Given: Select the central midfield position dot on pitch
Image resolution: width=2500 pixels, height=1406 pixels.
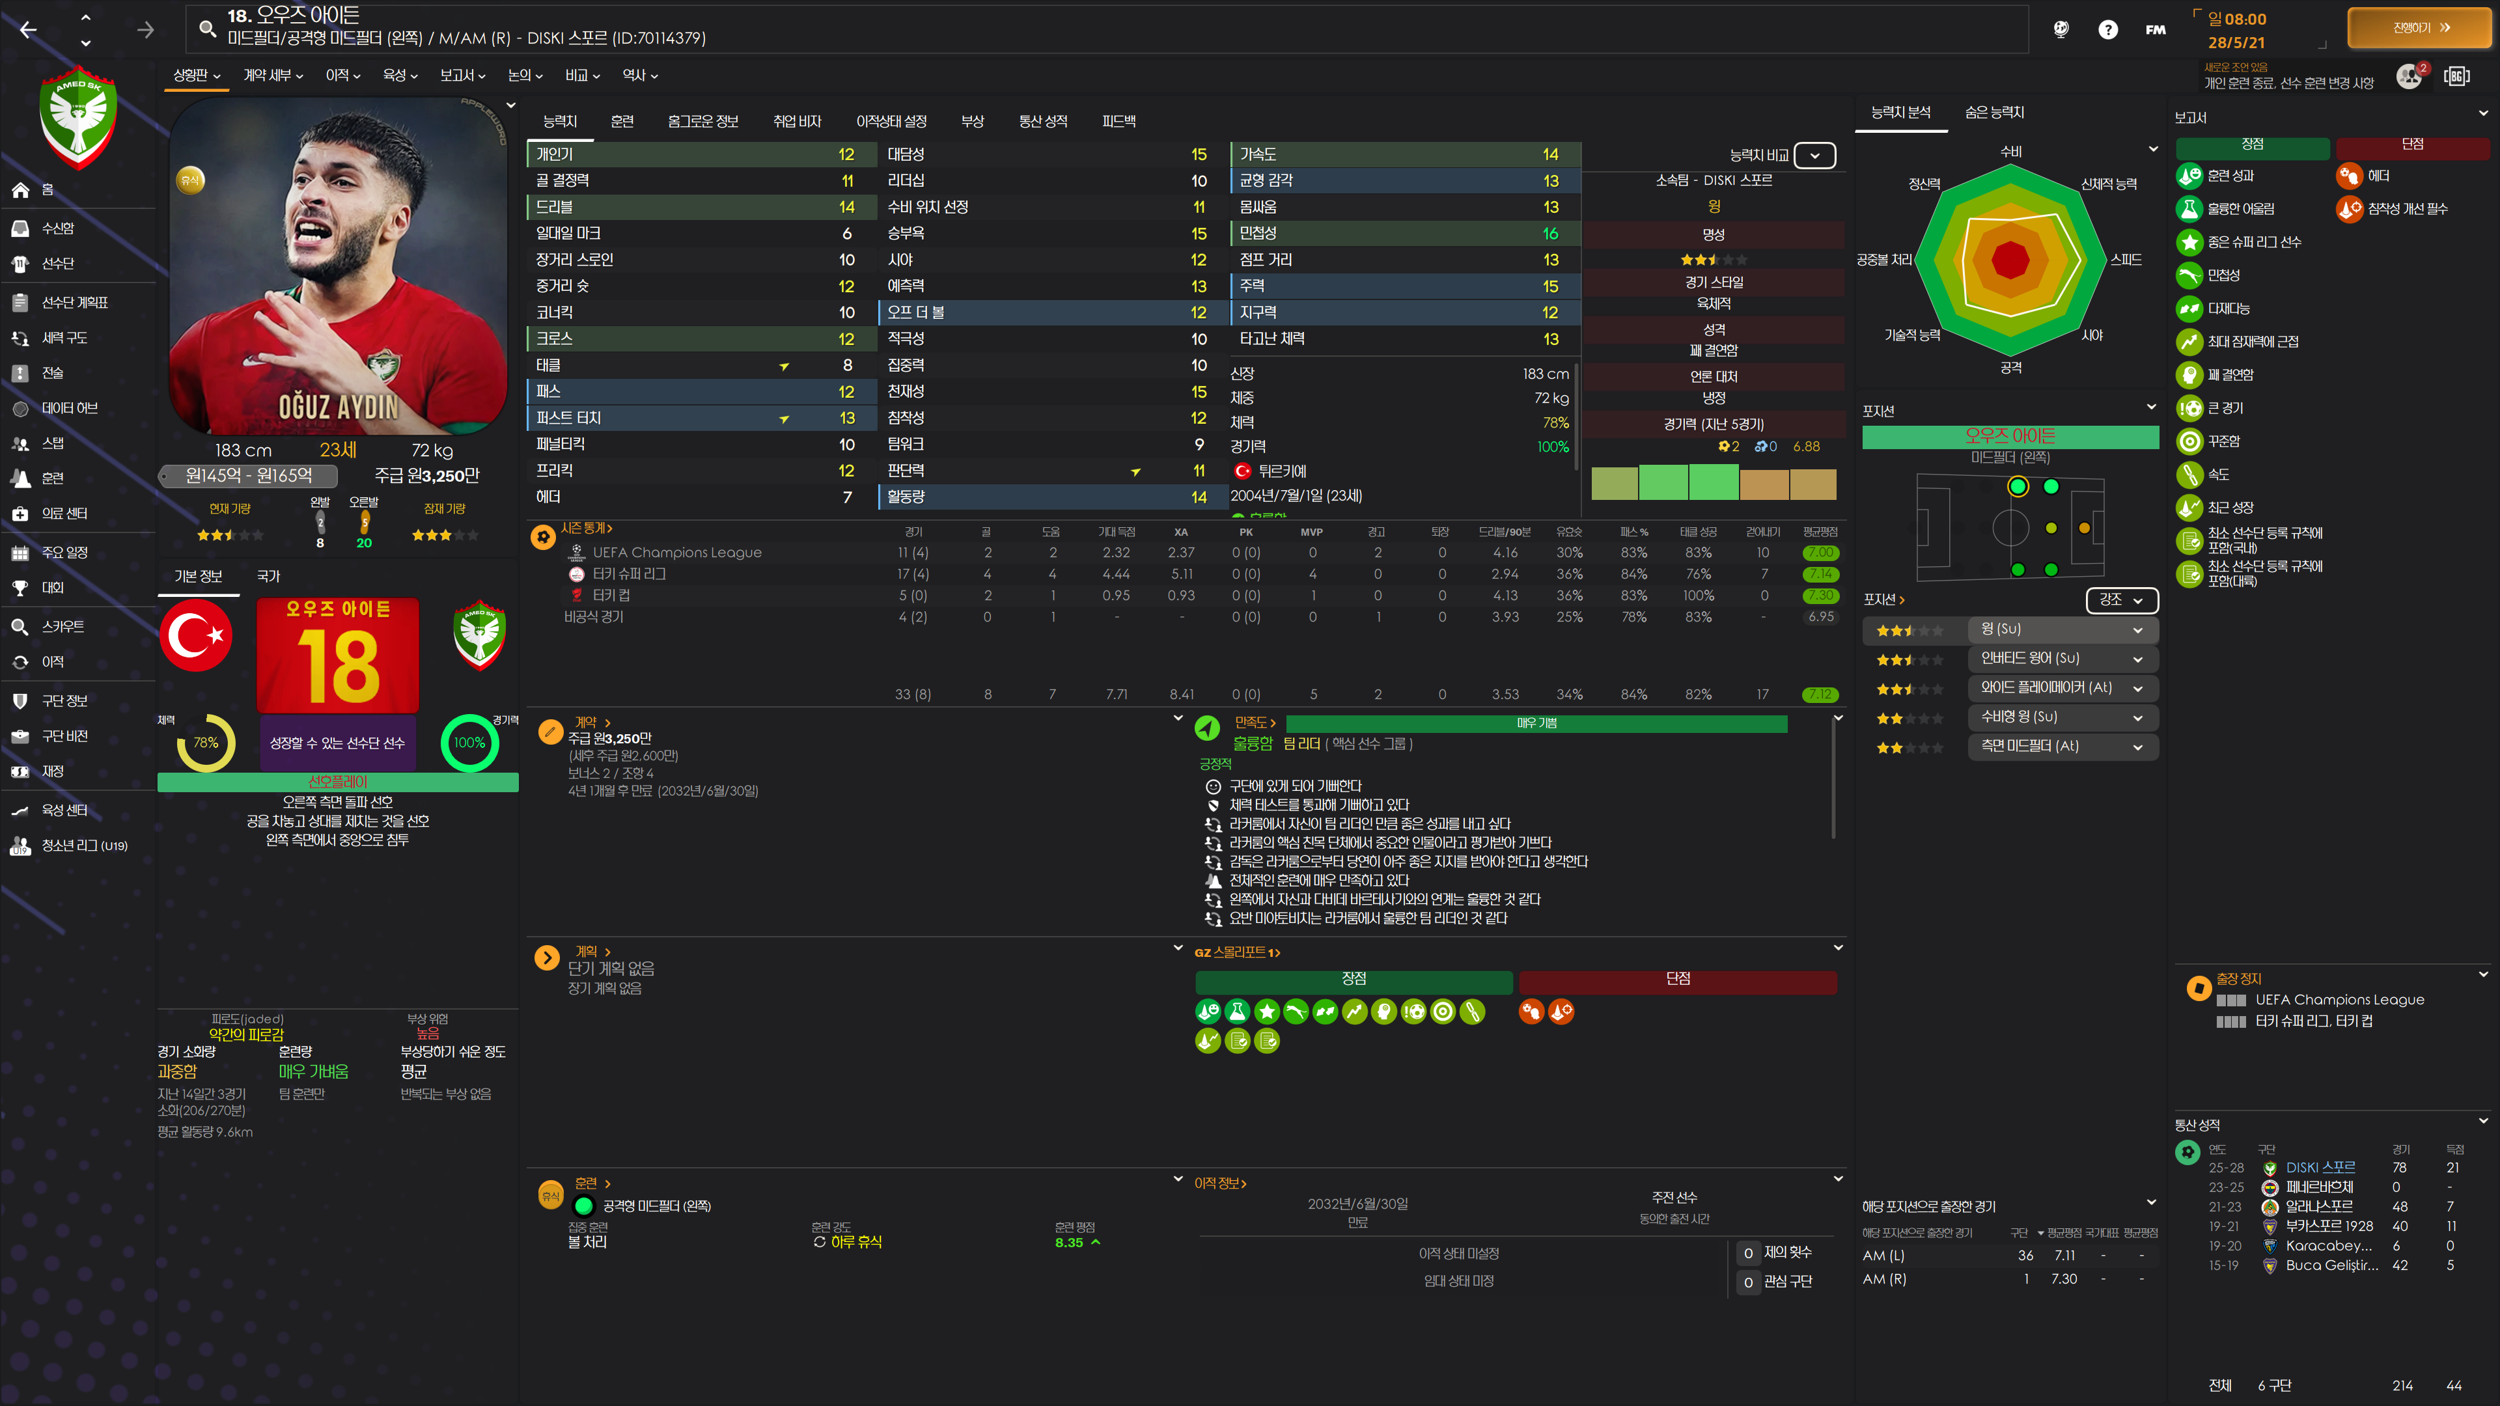Looking at the screenshot, I should [x=2051, y=528].
